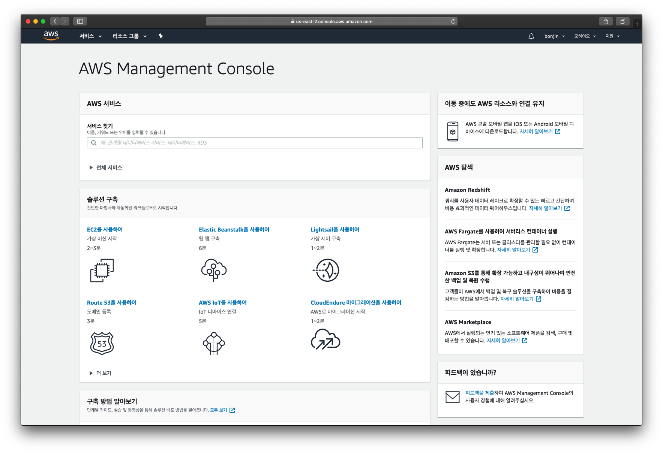The width and height of the screenshot is (663, 453).
Task: Click the AWS IoT device icon
Action: click(x=214, y=343)
